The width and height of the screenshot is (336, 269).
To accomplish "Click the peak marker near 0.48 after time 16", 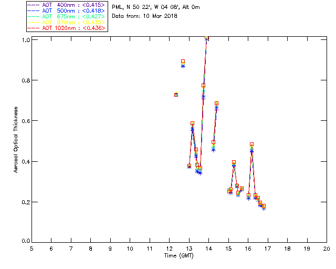I will (252, 144).
